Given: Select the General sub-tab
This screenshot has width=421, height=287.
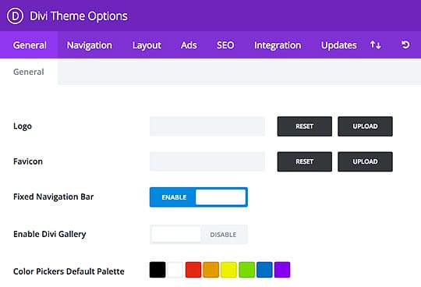Looking at the screenshot, I should click(x=29, y=72).
